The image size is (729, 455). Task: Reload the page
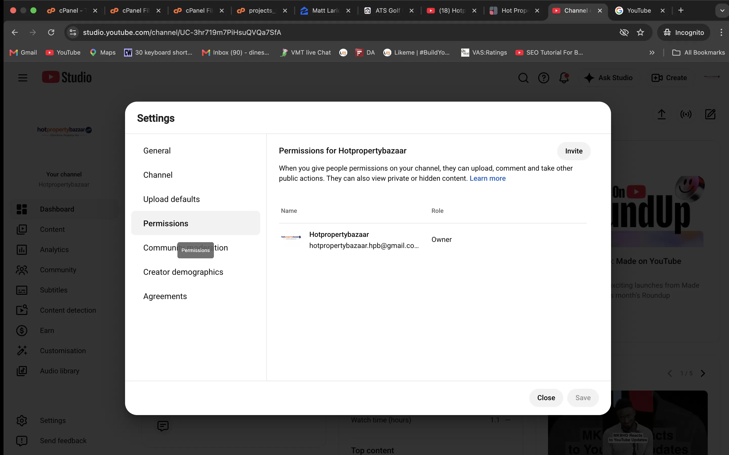(51, 32)
